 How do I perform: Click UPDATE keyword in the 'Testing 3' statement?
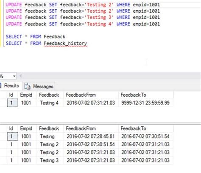[x=14, y=17]
